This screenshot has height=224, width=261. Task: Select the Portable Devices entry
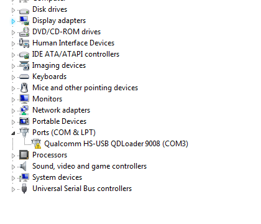coord(60,121)
